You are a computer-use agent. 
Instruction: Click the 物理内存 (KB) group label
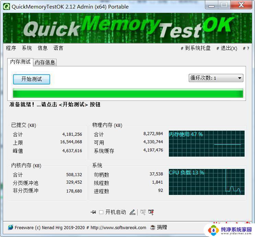pyautogui.click(x=107, y=125)
